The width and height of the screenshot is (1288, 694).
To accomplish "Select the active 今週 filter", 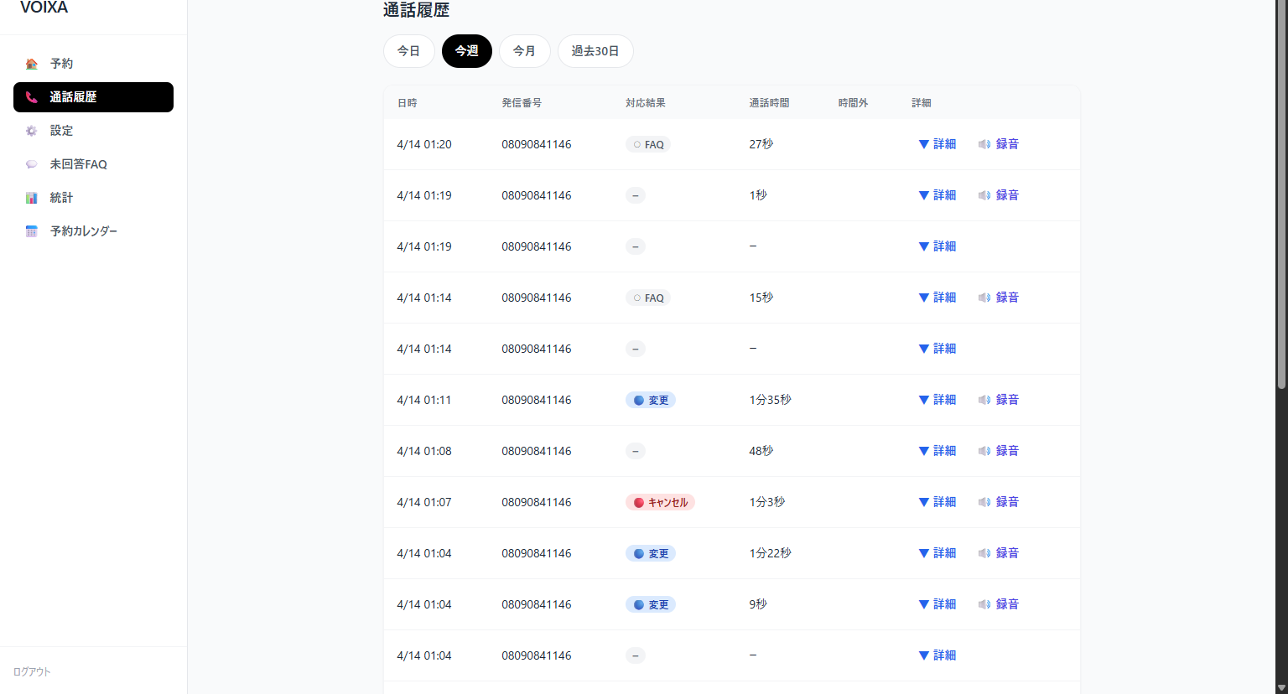I will click(x=466, y=51).
